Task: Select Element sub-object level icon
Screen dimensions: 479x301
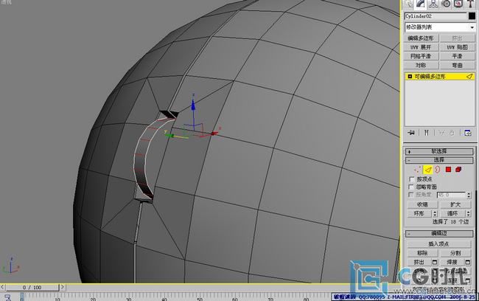Action: click(458, 170)
